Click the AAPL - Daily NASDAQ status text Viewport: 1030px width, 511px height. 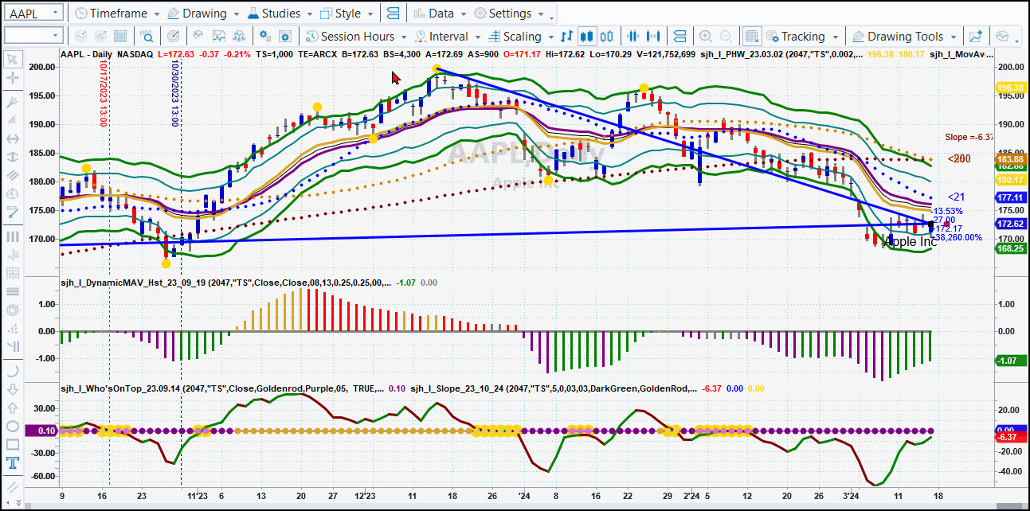pos(105,53)
